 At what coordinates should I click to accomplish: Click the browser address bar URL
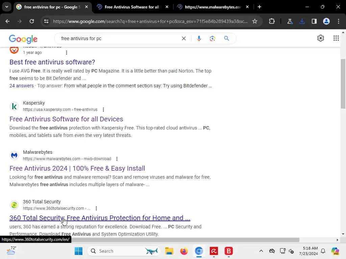(150, 21)
